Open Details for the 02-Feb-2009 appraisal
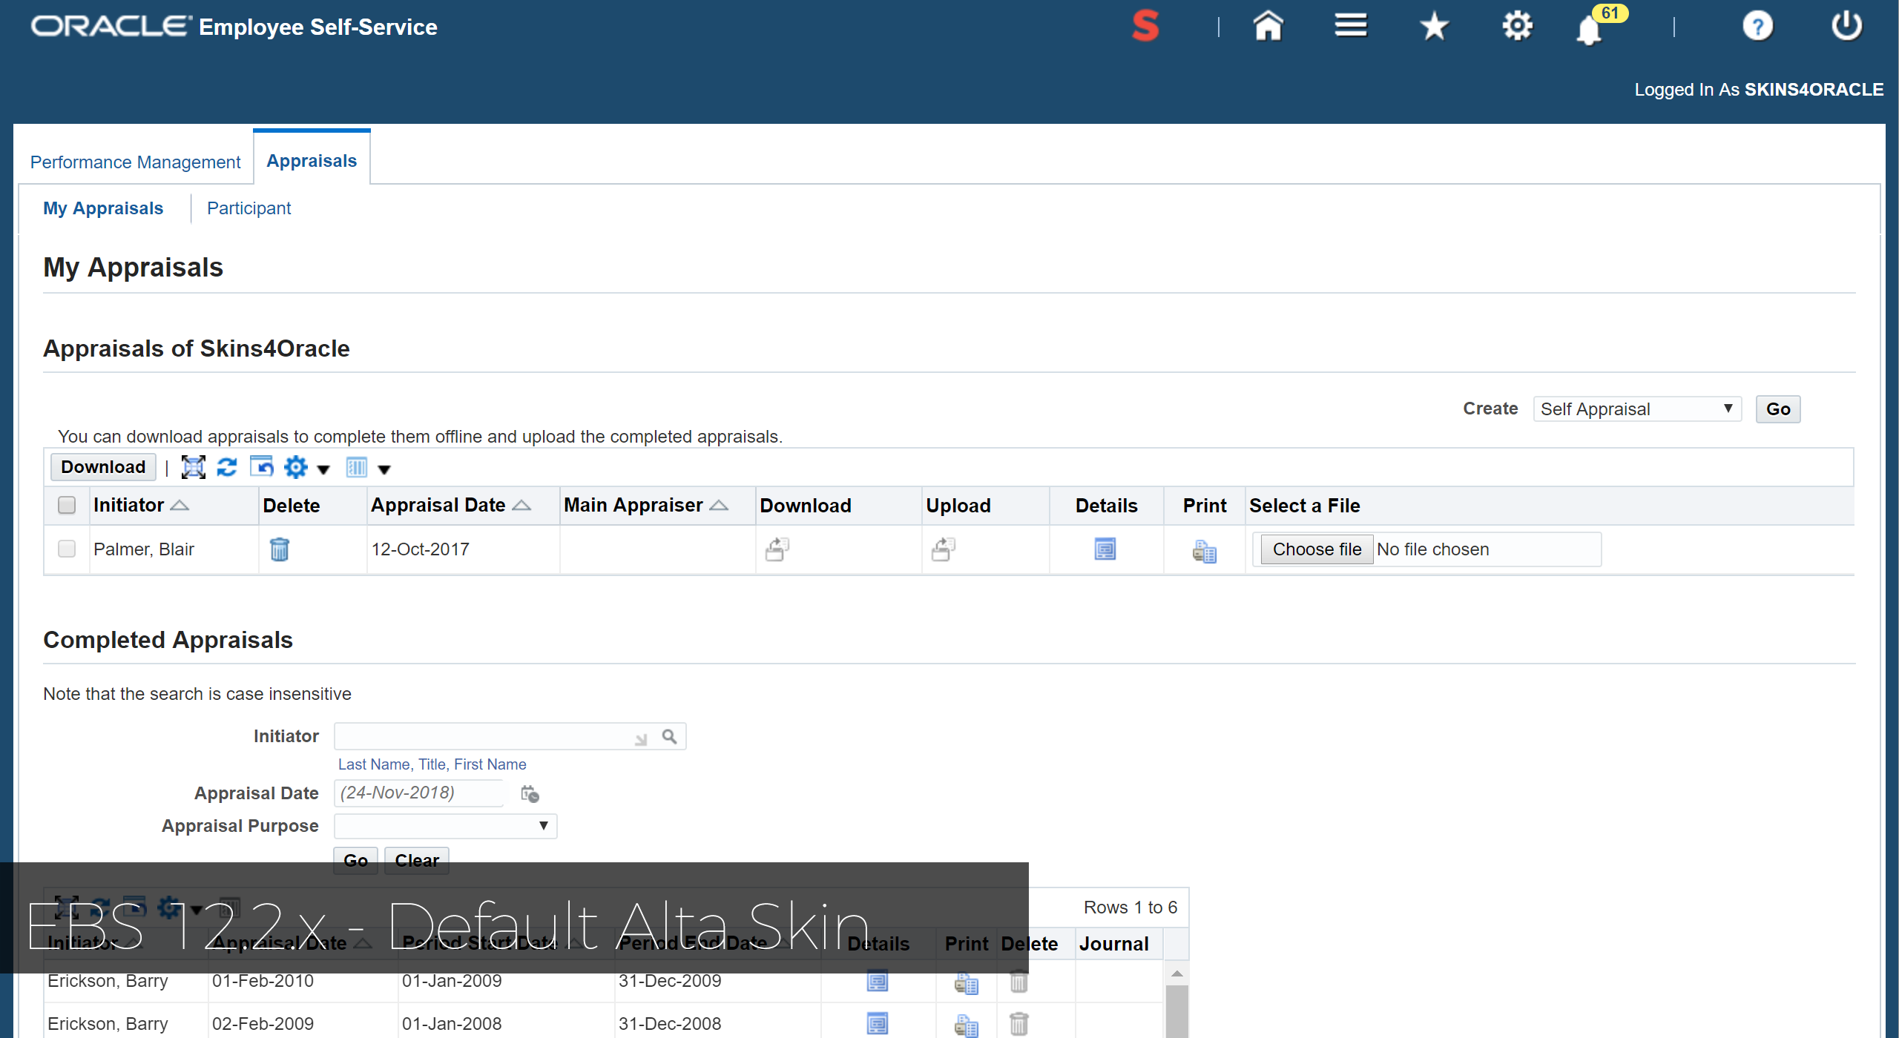1899x1038 pixels. pyautogui.click(x=878, y=1024)
